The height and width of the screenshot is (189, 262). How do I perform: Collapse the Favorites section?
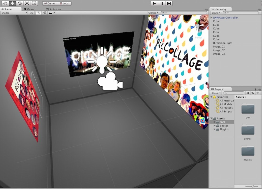click(211, 97)
